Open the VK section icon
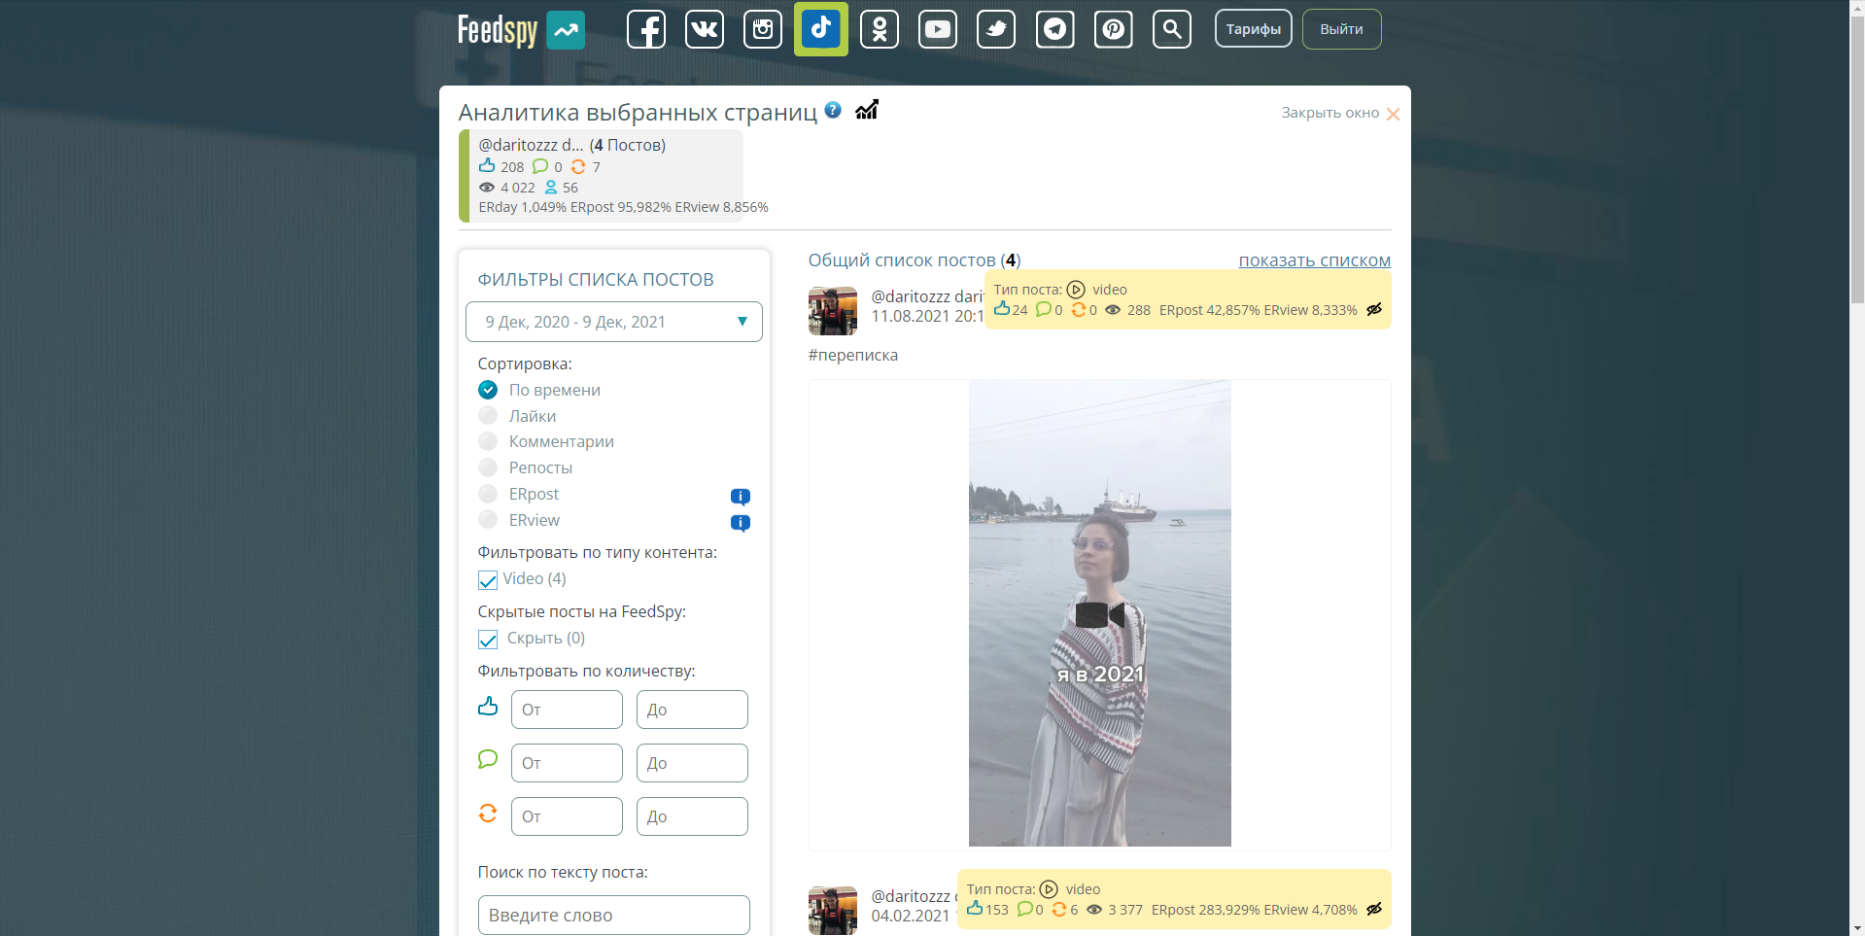This screenshot has width=1865, height=936. (x=705, y=29)
